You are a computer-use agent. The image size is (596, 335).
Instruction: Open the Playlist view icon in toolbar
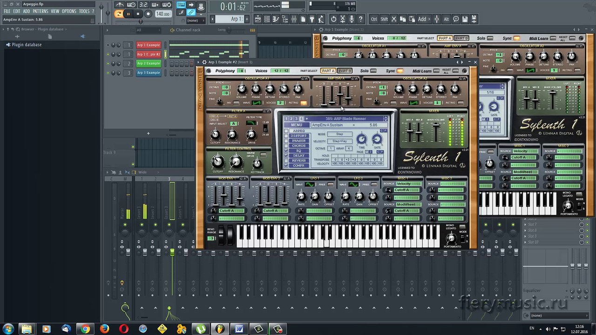[x=259, y=19]
